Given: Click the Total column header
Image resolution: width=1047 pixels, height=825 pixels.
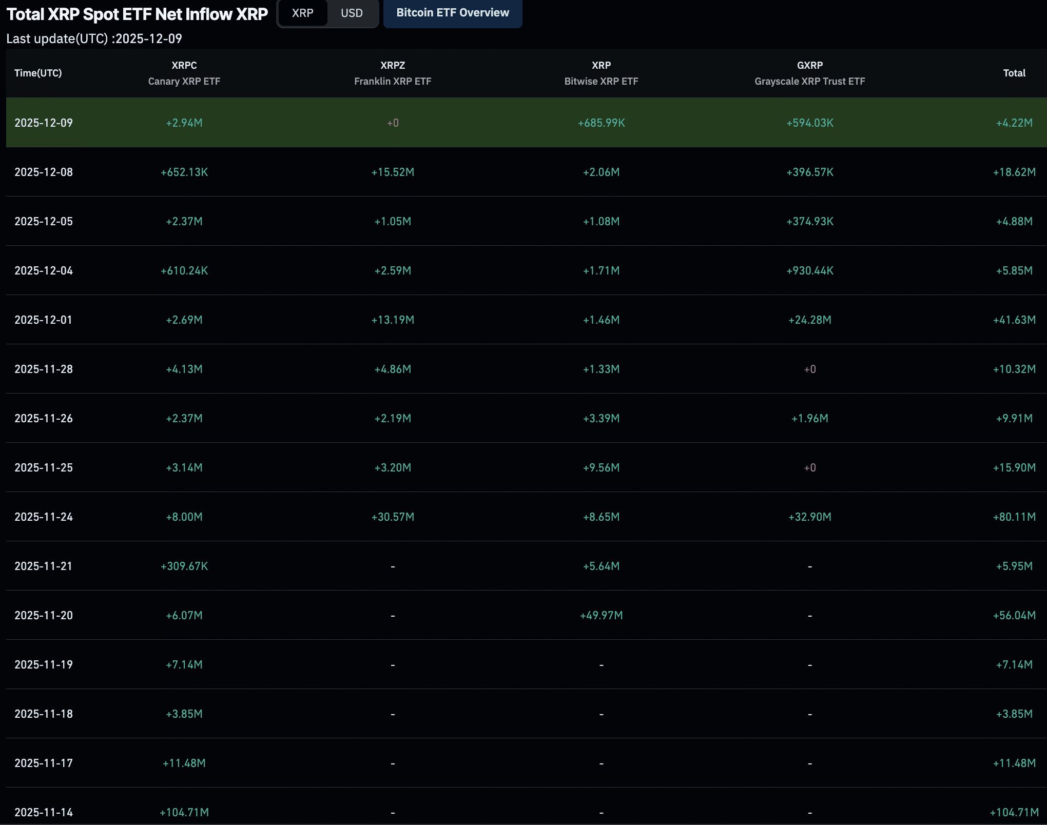Looking at the screenshot, I should click(1014, 73).
